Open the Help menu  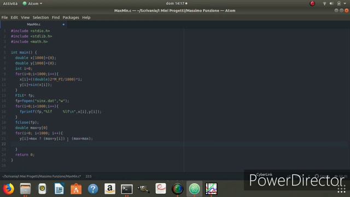(x=86, y=18)
